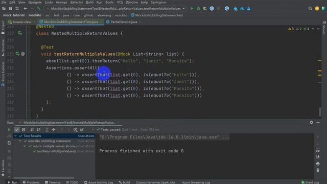The width and height of the screenshot is (327, 184).
Task: Close the MockitoStubblingStatementTest.java tab
Action: (101, 22)
